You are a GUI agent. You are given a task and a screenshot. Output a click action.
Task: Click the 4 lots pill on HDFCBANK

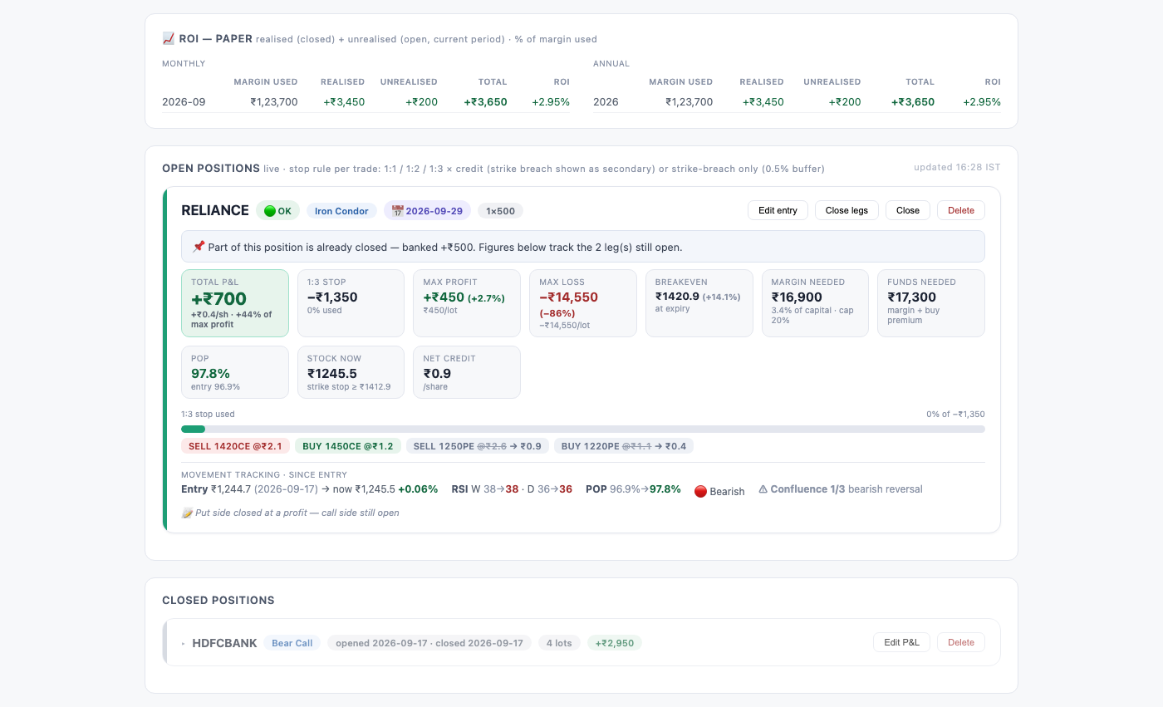(560, 643)
